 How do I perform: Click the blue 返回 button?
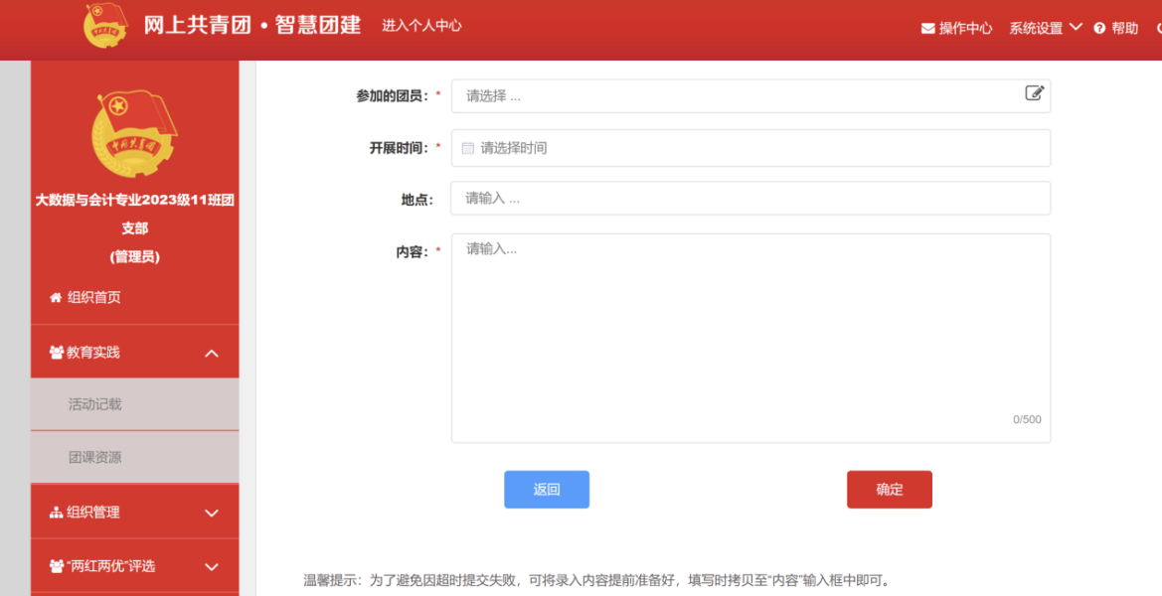click(547, 490)
